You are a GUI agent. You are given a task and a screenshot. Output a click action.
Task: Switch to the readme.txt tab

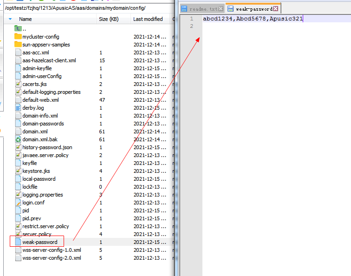click(x=203, y=9)
